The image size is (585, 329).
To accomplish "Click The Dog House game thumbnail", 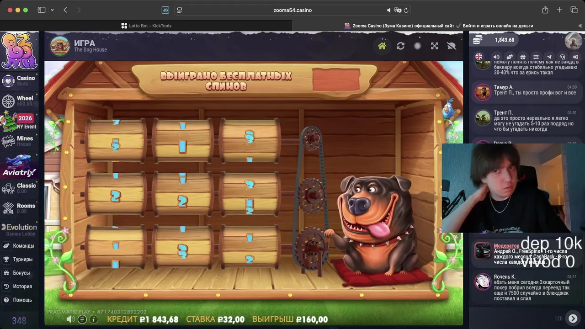I will (x=60, y=46).
